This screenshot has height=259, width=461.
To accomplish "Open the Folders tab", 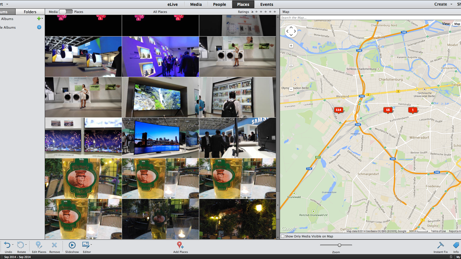I will point(30,12).
